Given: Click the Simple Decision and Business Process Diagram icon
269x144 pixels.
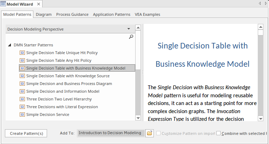Looking at the screenshot, I should coord(22,84).
